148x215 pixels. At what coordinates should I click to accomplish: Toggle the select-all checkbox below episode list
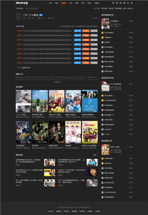point(16,68)
